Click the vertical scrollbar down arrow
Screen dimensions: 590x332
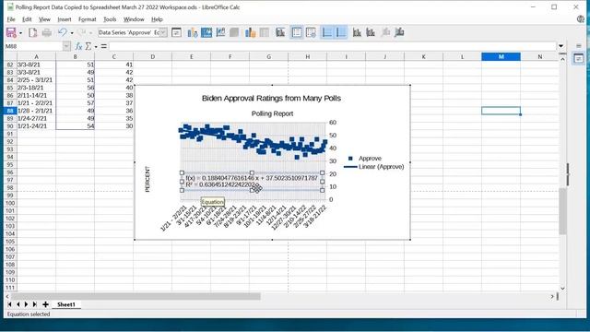tap(562, 289)
